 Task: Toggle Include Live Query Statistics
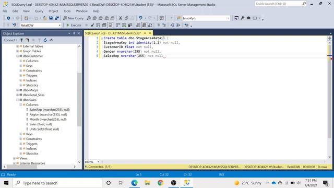[x=124, y=25]
